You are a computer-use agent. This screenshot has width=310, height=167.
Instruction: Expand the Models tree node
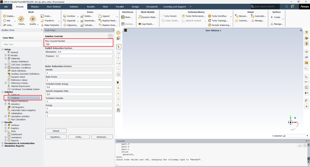tap(6, 55)
